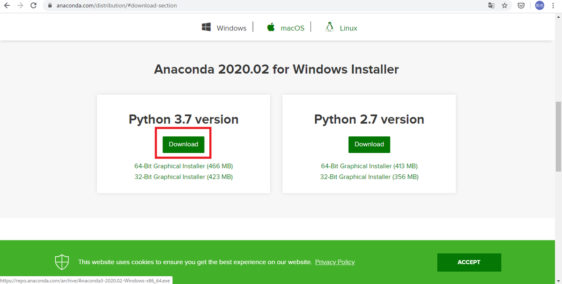Open the 64-Bit Graphical Installer (466 MB) link
The width and height of the screenshot is (562, 284).
coord(184,166)
